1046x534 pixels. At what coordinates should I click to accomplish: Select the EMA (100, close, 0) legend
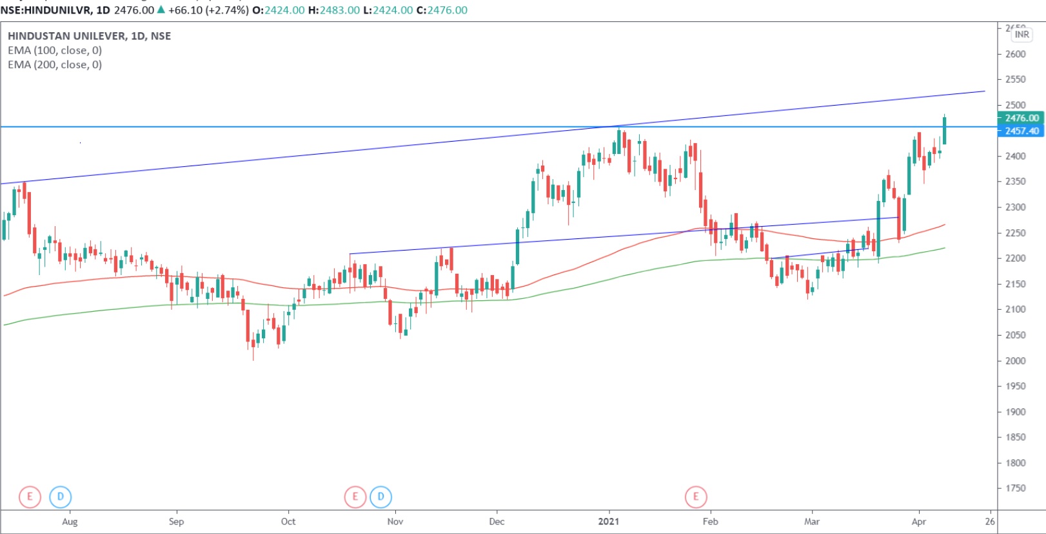coord(55,50)
